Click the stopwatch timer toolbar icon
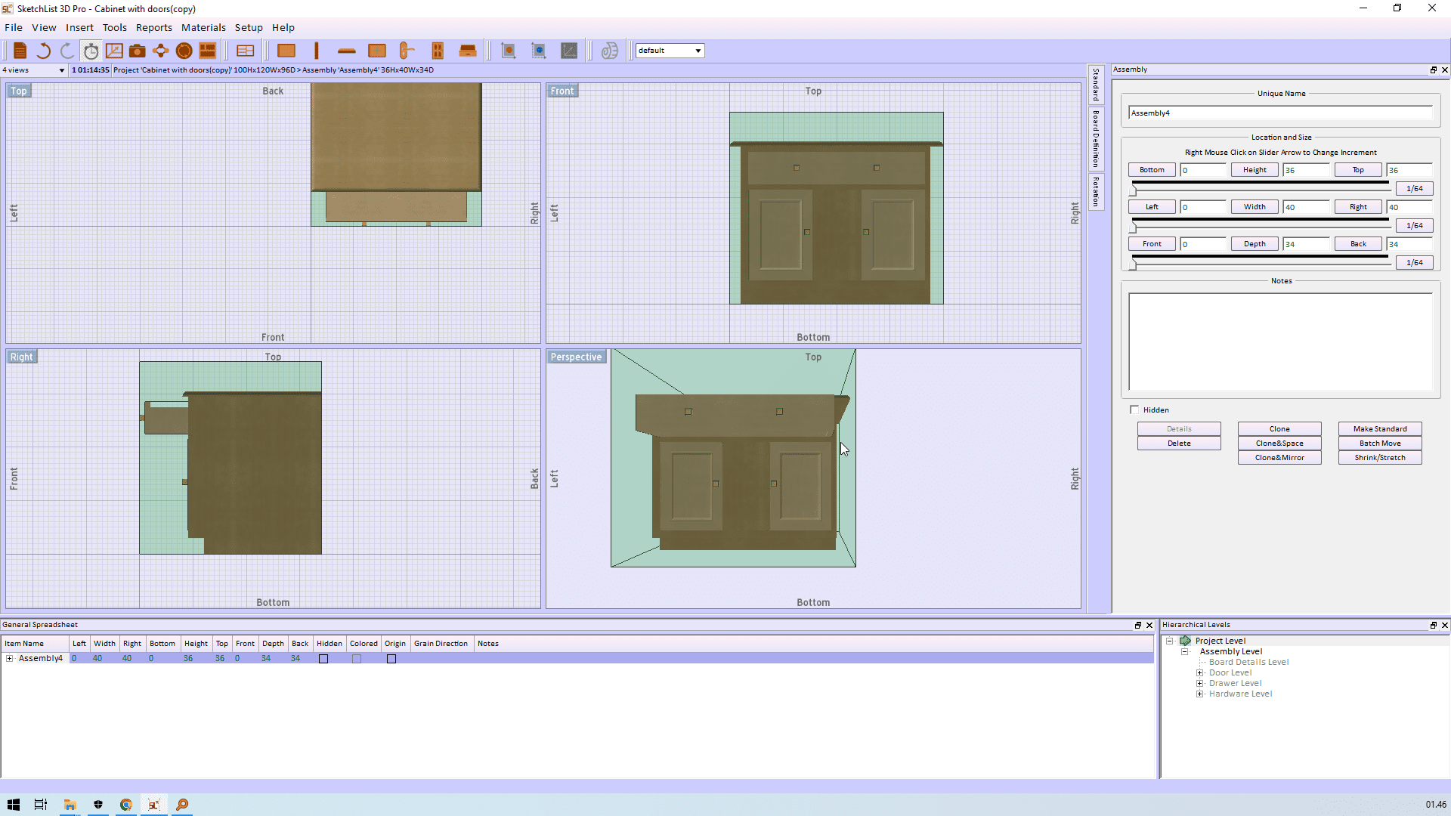 [91, 51]
